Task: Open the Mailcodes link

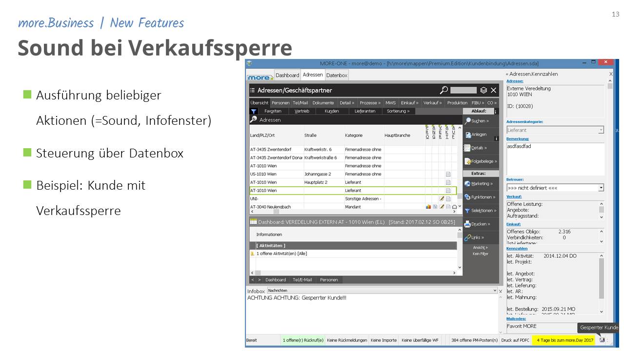Action: click(516, 319)
